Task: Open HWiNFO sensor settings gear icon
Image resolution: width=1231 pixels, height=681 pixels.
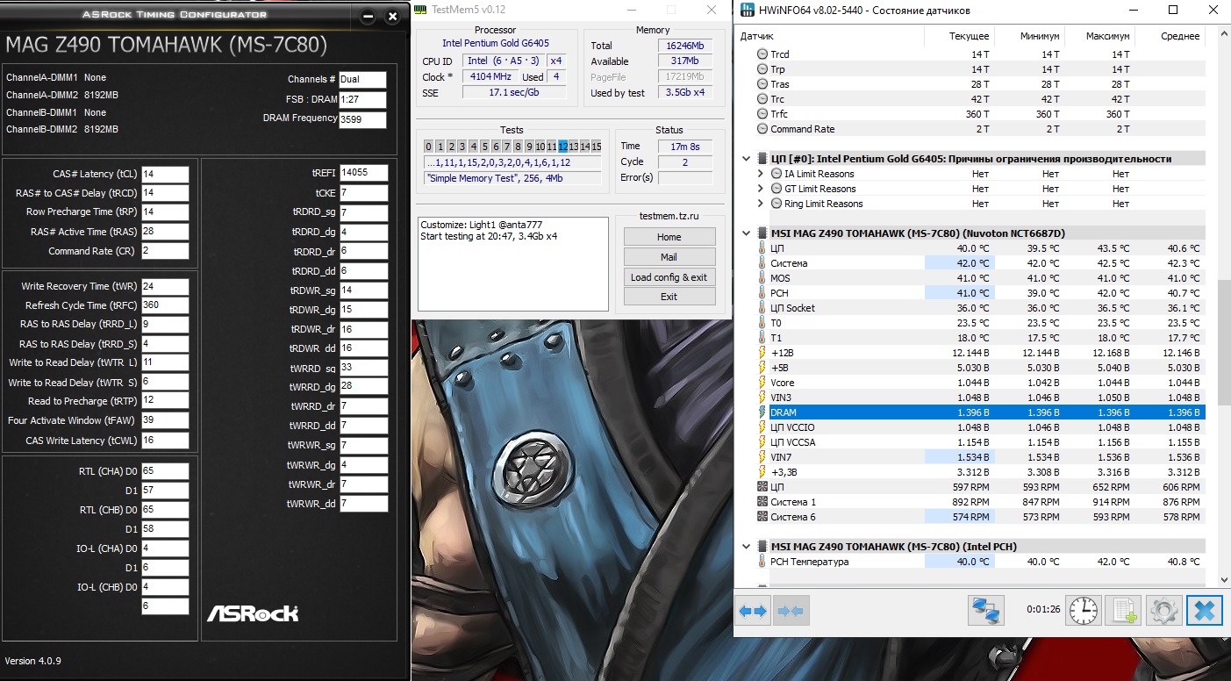Action: (1163, 610)
